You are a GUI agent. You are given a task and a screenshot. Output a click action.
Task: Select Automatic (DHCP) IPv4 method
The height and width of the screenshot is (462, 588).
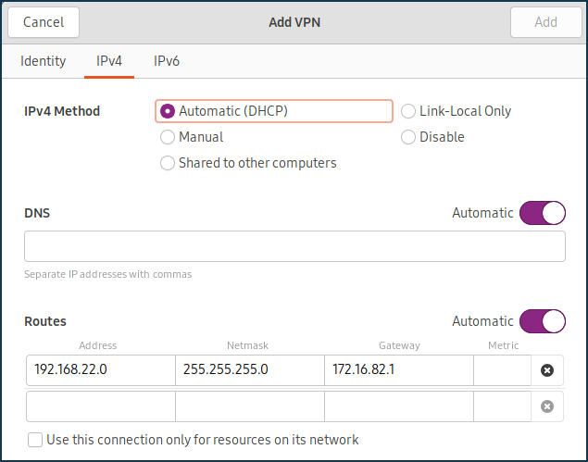coord(168,111)
